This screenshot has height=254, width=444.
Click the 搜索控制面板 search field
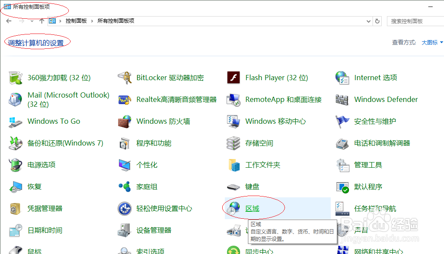415,21
